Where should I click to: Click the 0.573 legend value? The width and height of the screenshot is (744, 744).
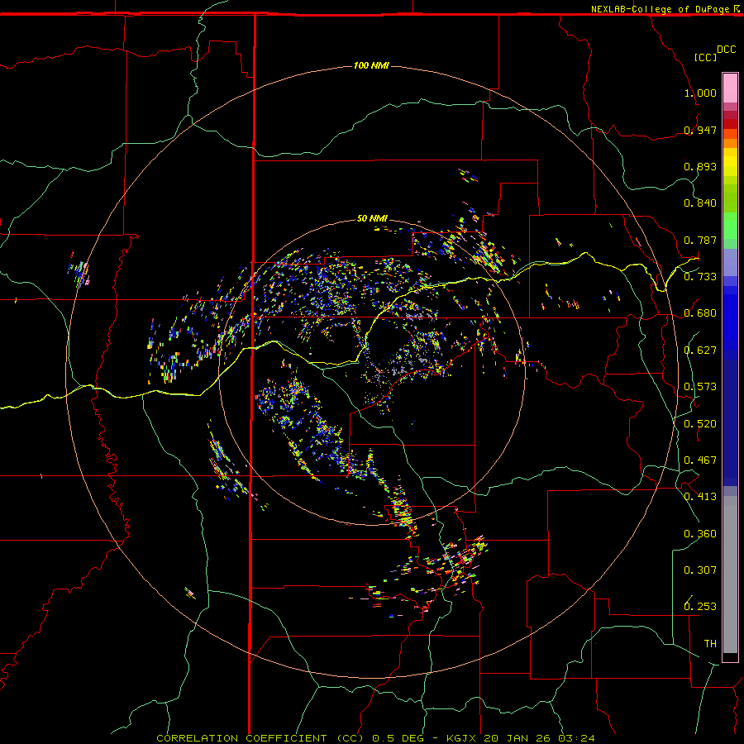click(x=700, y=387)
